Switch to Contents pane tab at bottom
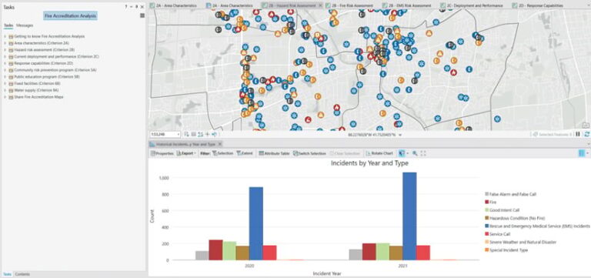 [22, 274]
